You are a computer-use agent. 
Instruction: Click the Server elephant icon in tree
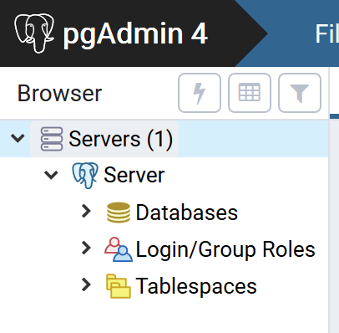point(85,176)
